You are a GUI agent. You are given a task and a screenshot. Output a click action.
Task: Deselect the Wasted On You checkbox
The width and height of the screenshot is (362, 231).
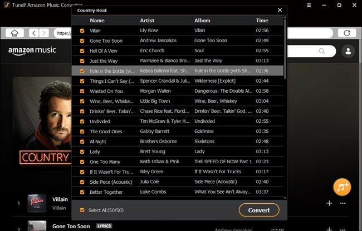click(x=82, y=91)
